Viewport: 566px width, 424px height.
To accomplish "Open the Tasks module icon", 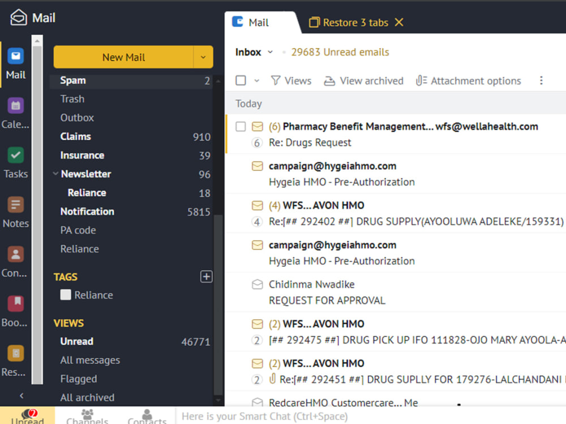I will pyautogui.click(x=15, y=155).
